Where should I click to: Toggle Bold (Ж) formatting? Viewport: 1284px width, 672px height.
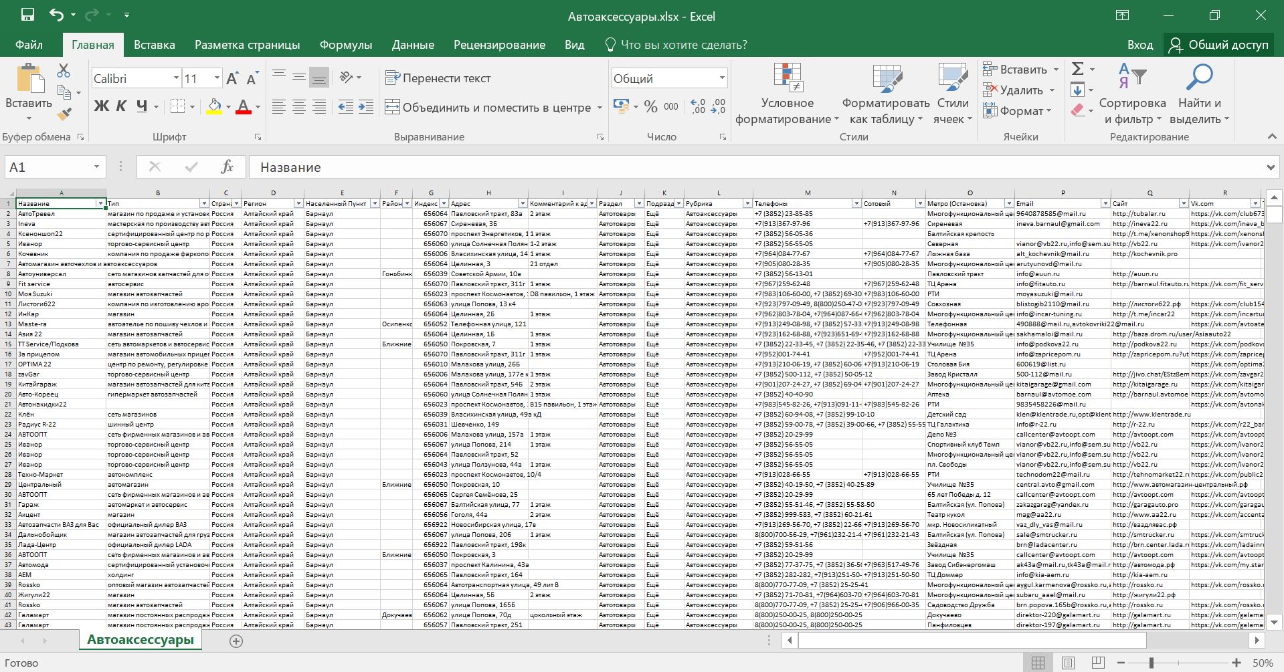101,106
